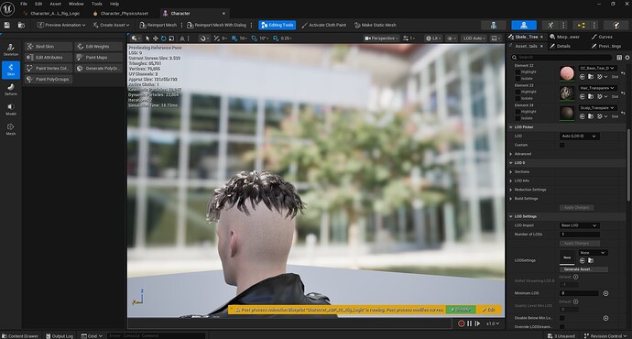The width and height of the screenshot is (632, 339).
Task: Choose the Paint PolyGroups tool
Action: pyautogui.click(x=49, y=79)
